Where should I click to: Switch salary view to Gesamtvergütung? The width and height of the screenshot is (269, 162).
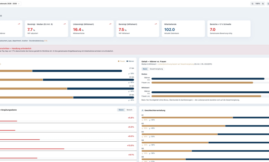pyautogui.click(x=156, y=69)
